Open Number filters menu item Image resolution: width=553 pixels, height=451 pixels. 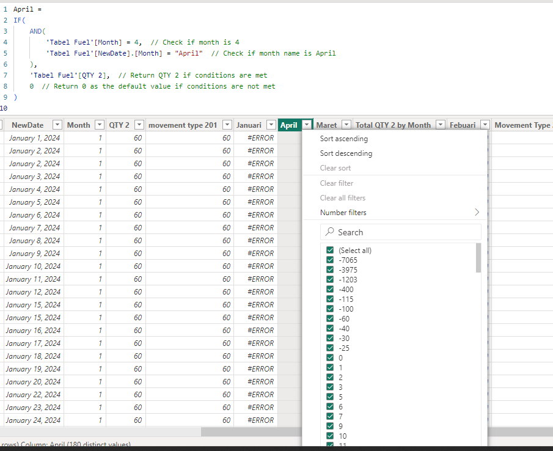pos(394,212)
